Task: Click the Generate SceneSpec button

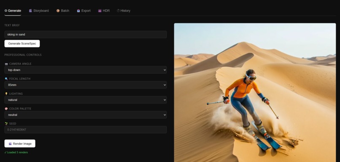Action: tap(22, 44)
